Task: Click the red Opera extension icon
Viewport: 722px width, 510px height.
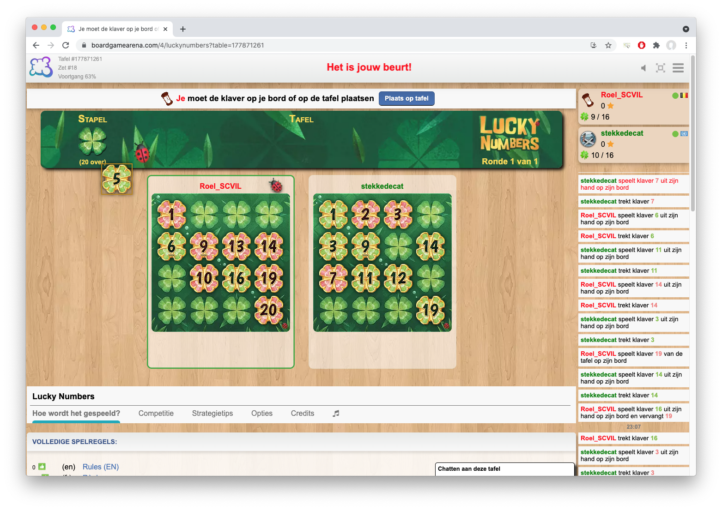Action: [x=642, y=45]
